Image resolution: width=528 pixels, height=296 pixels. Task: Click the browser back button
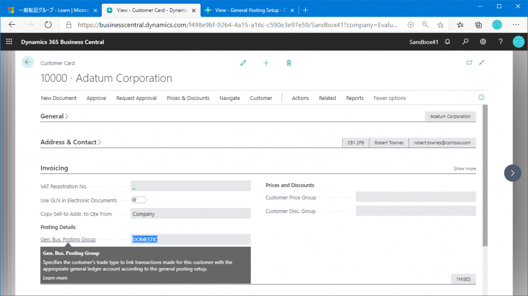click(12, 25)
